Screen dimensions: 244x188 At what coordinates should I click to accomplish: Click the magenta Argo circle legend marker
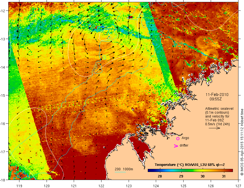(x=178, y=139)
